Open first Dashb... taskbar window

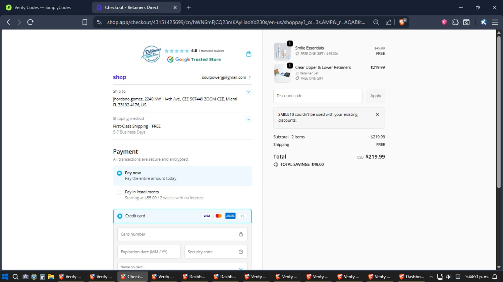[x=194, y=277]
